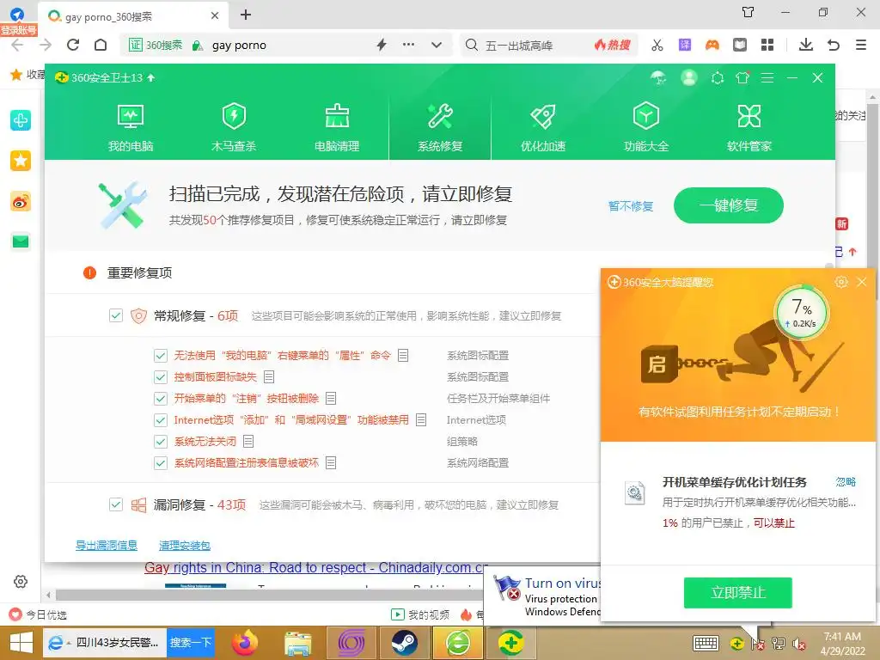Expand the address bar dropdown chevron
The image size is (880, 660).
[437, 45]
